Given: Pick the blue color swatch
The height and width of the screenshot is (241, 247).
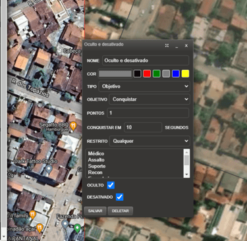Looking at the screenshot, I should 176,74.
